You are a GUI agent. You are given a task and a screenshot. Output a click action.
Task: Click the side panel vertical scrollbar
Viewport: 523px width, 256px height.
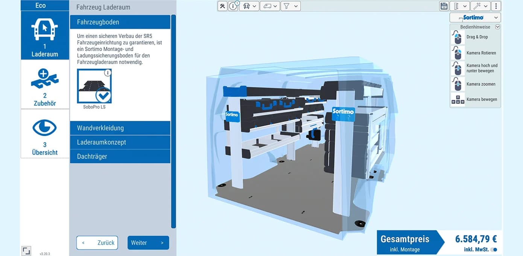point(173,121)
